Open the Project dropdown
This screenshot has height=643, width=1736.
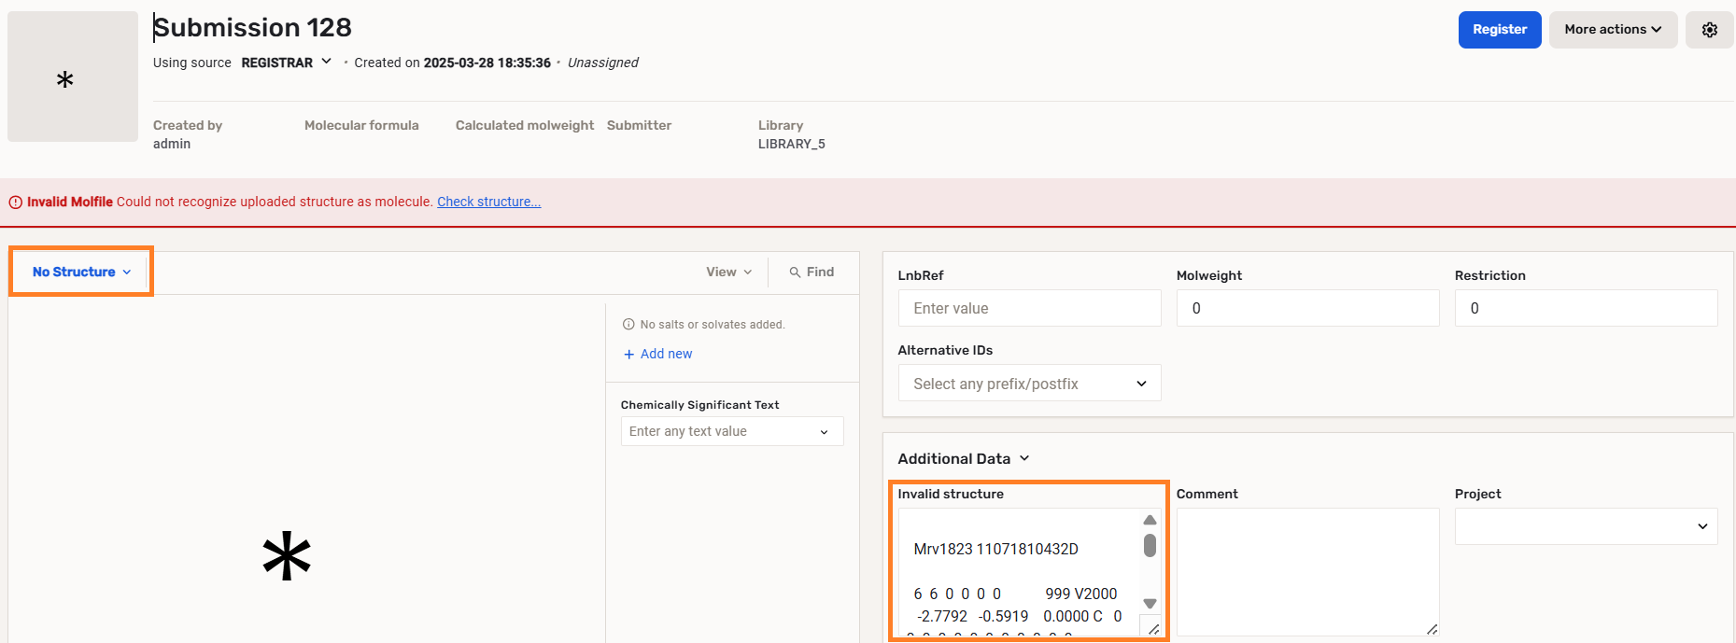(x=1585, y=526)
